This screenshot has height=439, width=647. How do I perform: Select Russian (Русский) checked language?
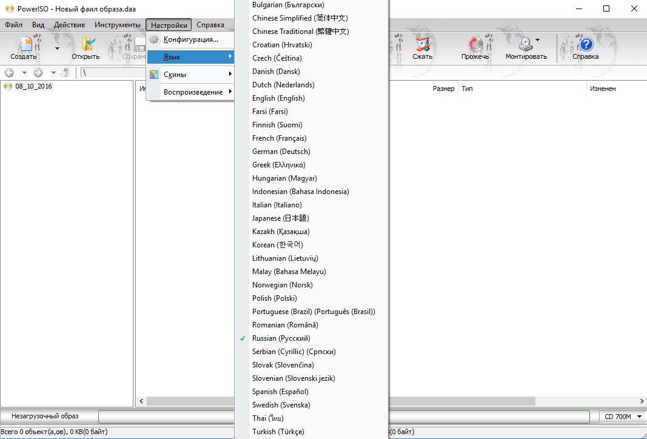(x=312, y=338)
